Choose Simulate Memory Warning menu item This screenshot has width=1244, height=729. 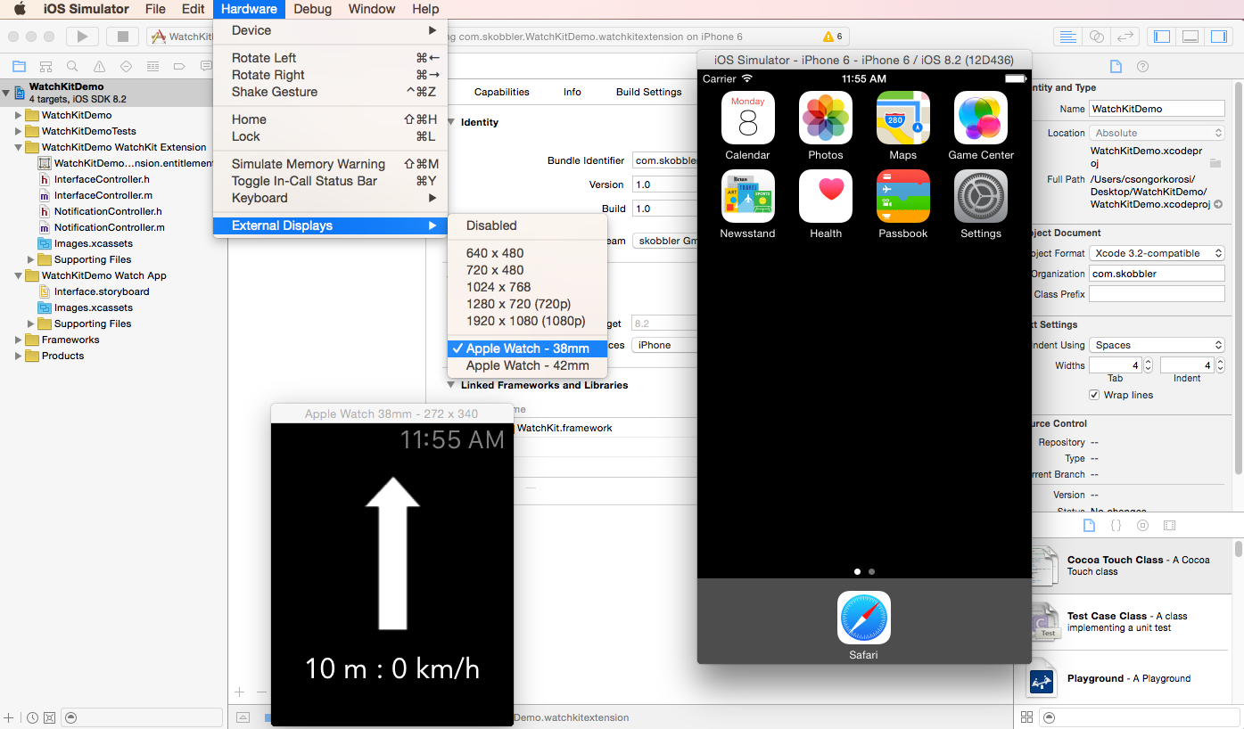pos(308,164)
